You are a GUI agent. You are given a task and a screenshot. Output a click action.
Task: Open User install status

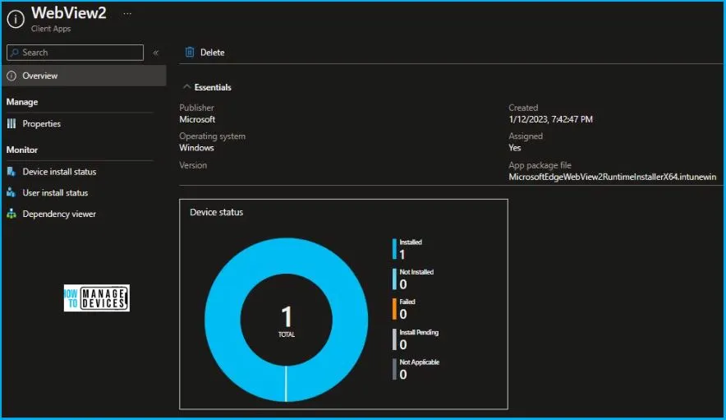55,192
